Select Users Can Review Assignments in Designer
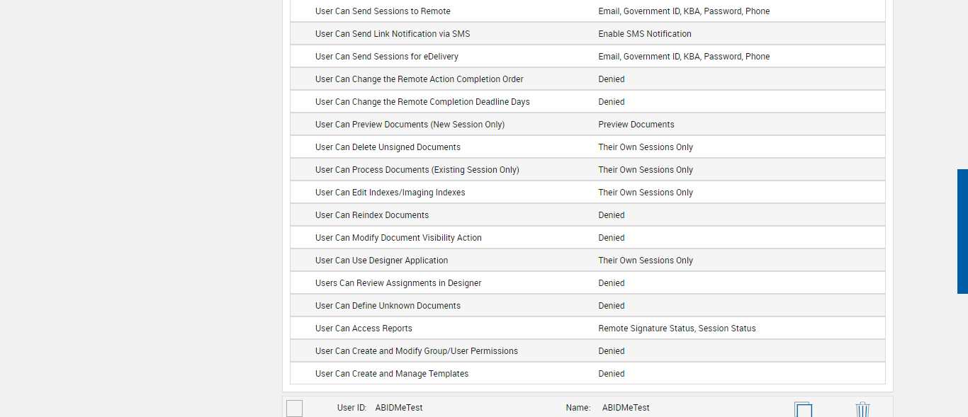Screen dimensions: 968x417 (398, 283)
